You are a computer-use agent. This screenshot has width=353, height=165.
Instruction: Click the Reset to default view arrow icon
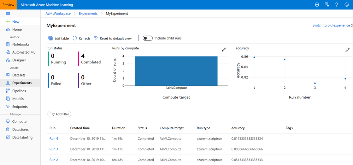click(x=96, y=38)
